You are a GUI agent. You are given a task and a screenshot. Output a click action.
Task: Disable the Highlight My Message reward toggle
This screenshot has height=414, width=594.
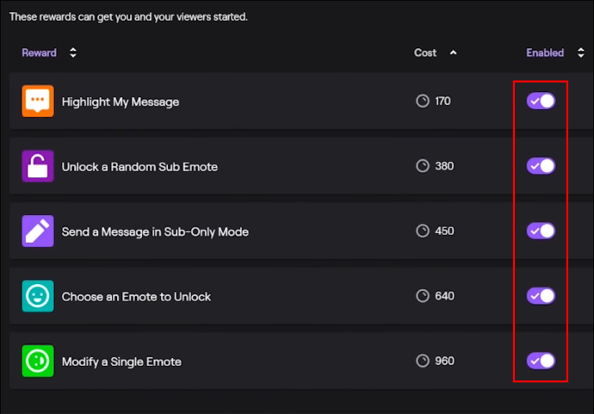pos(541,101)
